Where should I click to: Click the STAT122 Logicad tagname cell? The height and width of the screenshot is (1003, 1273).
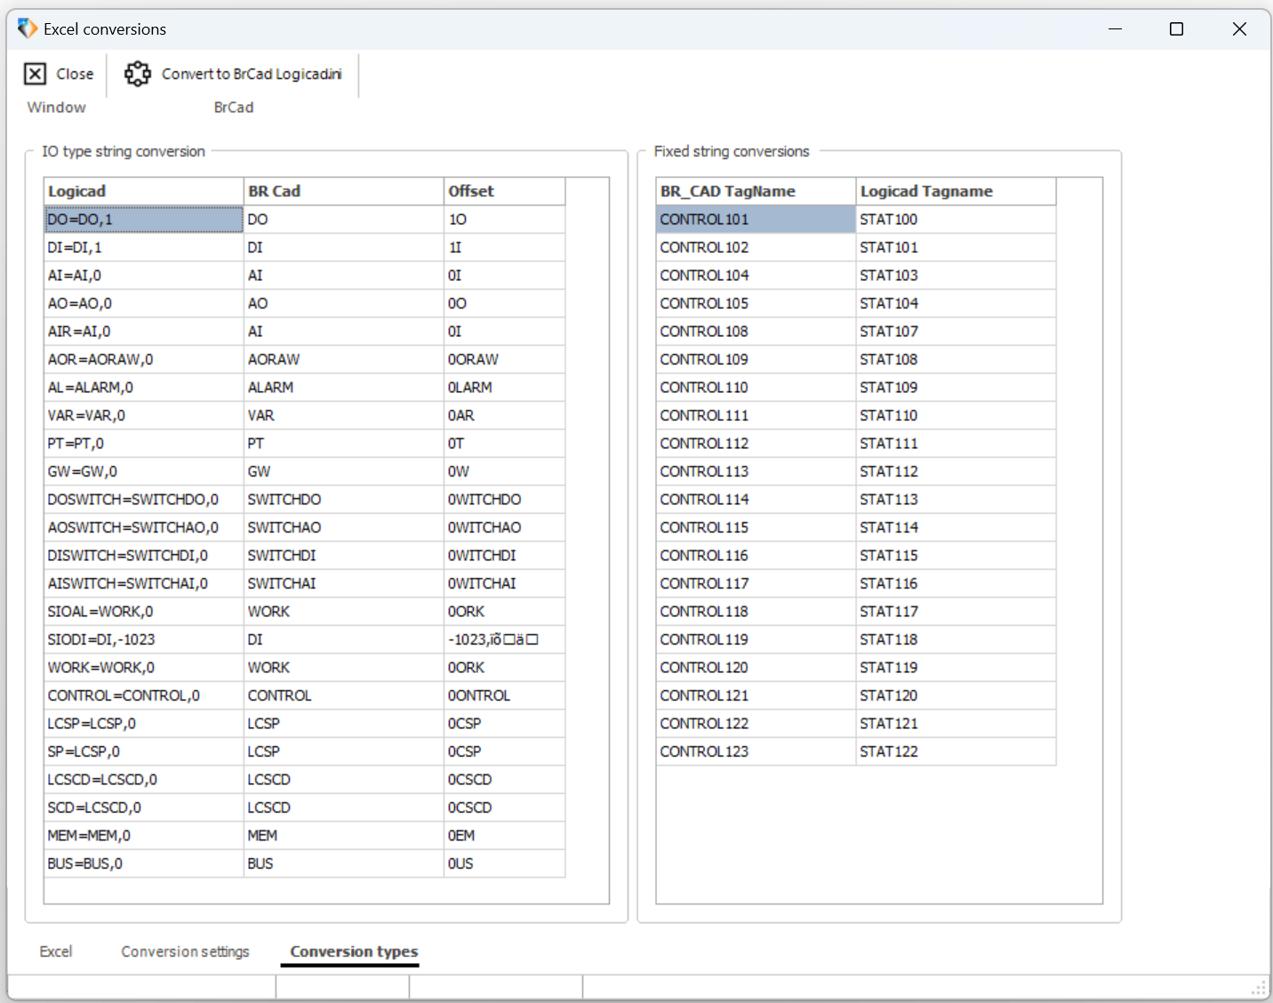click(956, 751)
